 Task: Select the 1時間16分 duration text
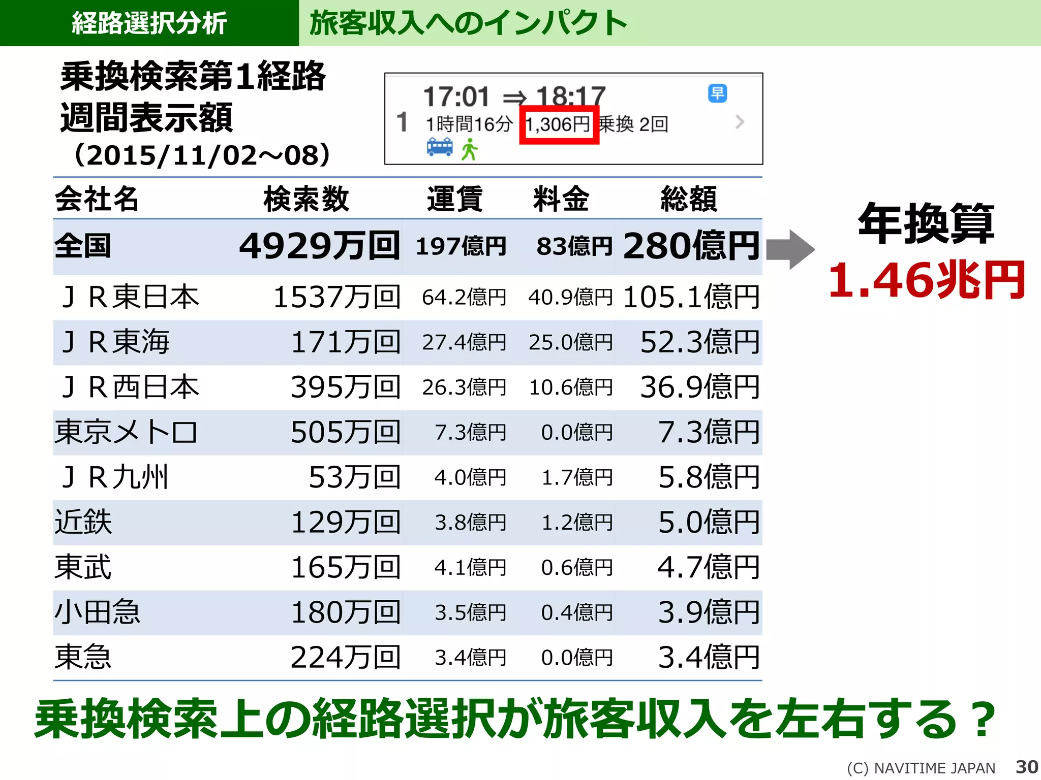pos(469,124)
